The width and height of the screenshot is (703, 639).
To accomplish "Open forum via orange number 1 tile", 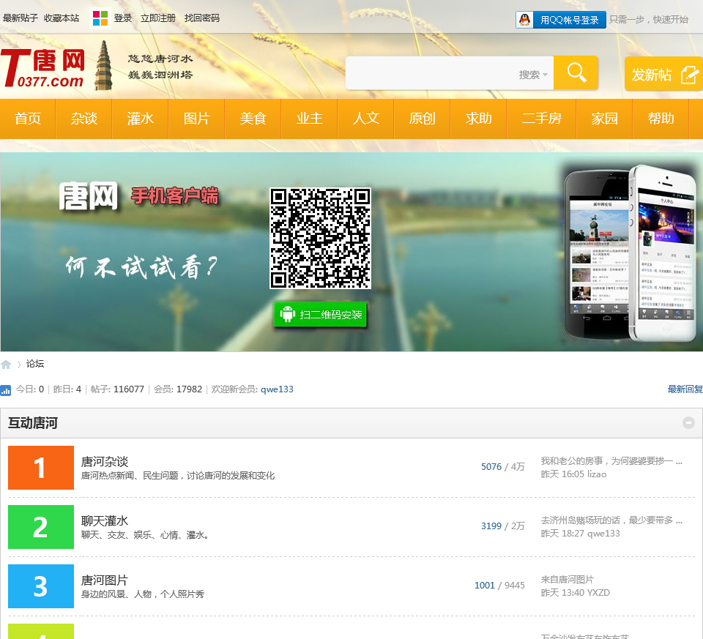I will [x=41, y=468].
